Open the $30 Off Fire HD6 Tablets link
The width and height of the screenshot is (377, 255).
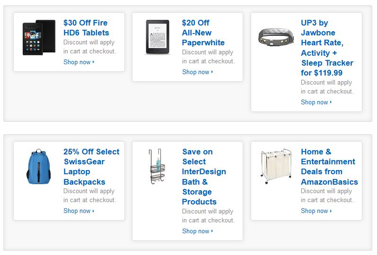coord(86,28)
